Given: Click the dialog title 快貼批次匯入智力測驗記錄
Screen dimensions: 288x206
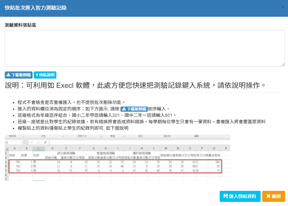Looking at the screenshot, I should coord(36,8).
